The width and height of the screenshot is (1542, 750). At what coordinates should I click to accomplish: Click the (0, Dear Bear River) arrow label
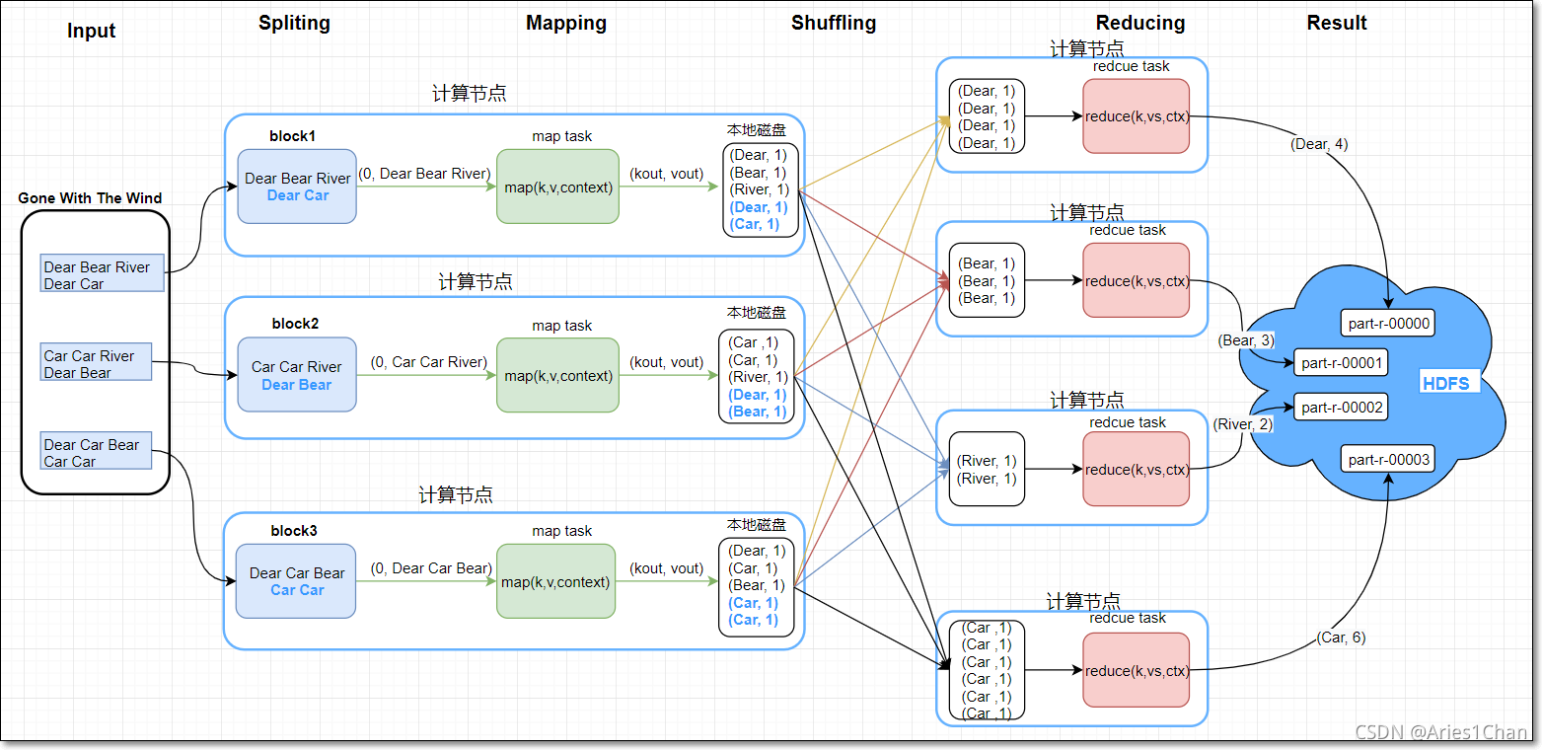pos(423,174)
